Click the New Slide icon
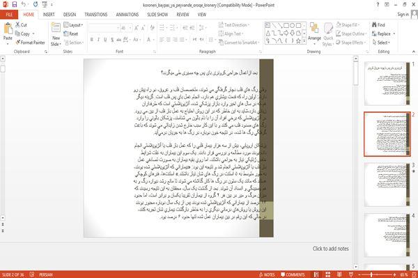 point(56,29)
